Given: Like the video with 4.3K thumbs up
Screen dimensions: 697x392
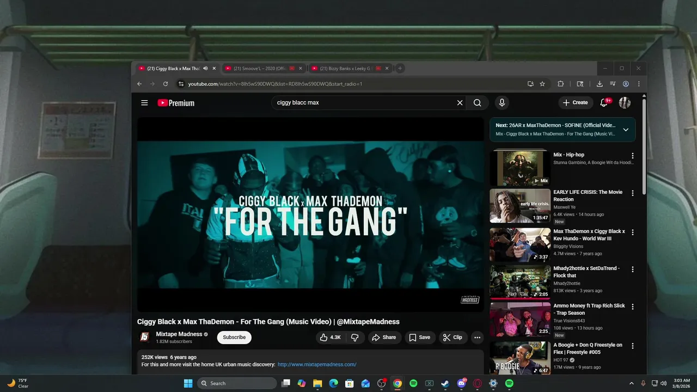Looking at the screenshot, I should [330, 338].
